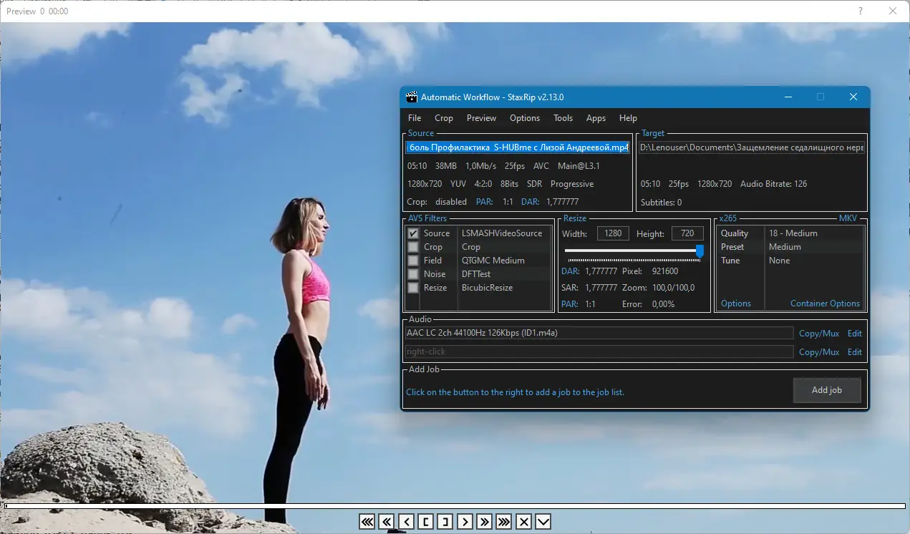The width and height of the screenshot is (910, 534).
Task: Click the triple-right jump forward preview button
Action: [504, 522]
